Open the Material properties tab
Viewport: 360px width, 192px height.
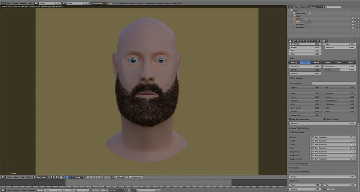click(x=318, y=41)
